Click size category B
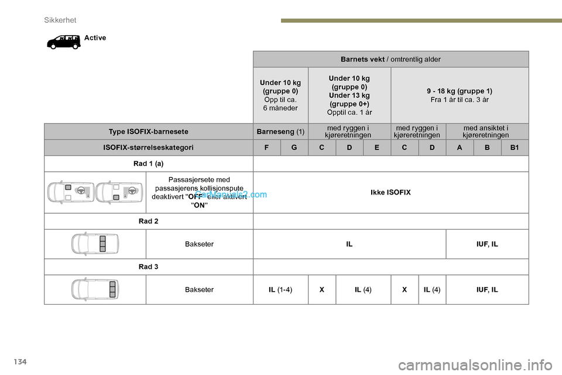Screen dimensions: 562x375 (487, 148)
